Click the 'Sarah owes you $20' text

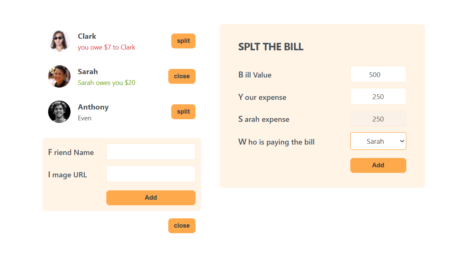[x=106, y=83]
